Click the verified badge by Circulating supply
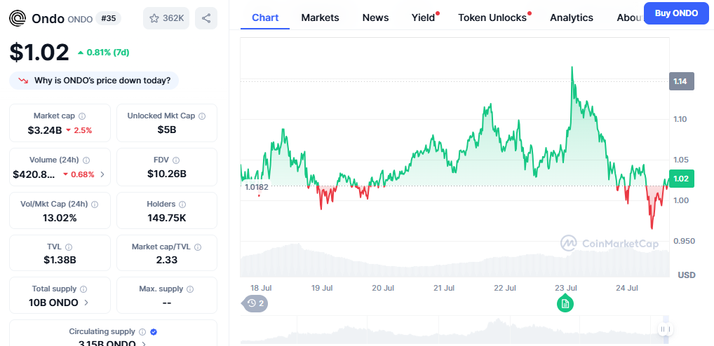 point(154,331)
